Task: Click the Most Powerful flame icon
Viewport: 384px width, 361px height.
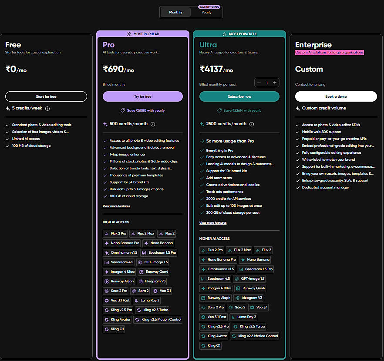Action: pyautogui.click(x=225, y=34)
